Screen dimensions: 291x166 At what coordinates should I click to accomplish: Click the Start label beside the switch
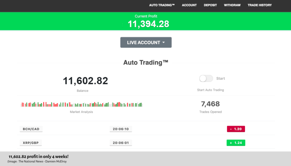[221, 79]
